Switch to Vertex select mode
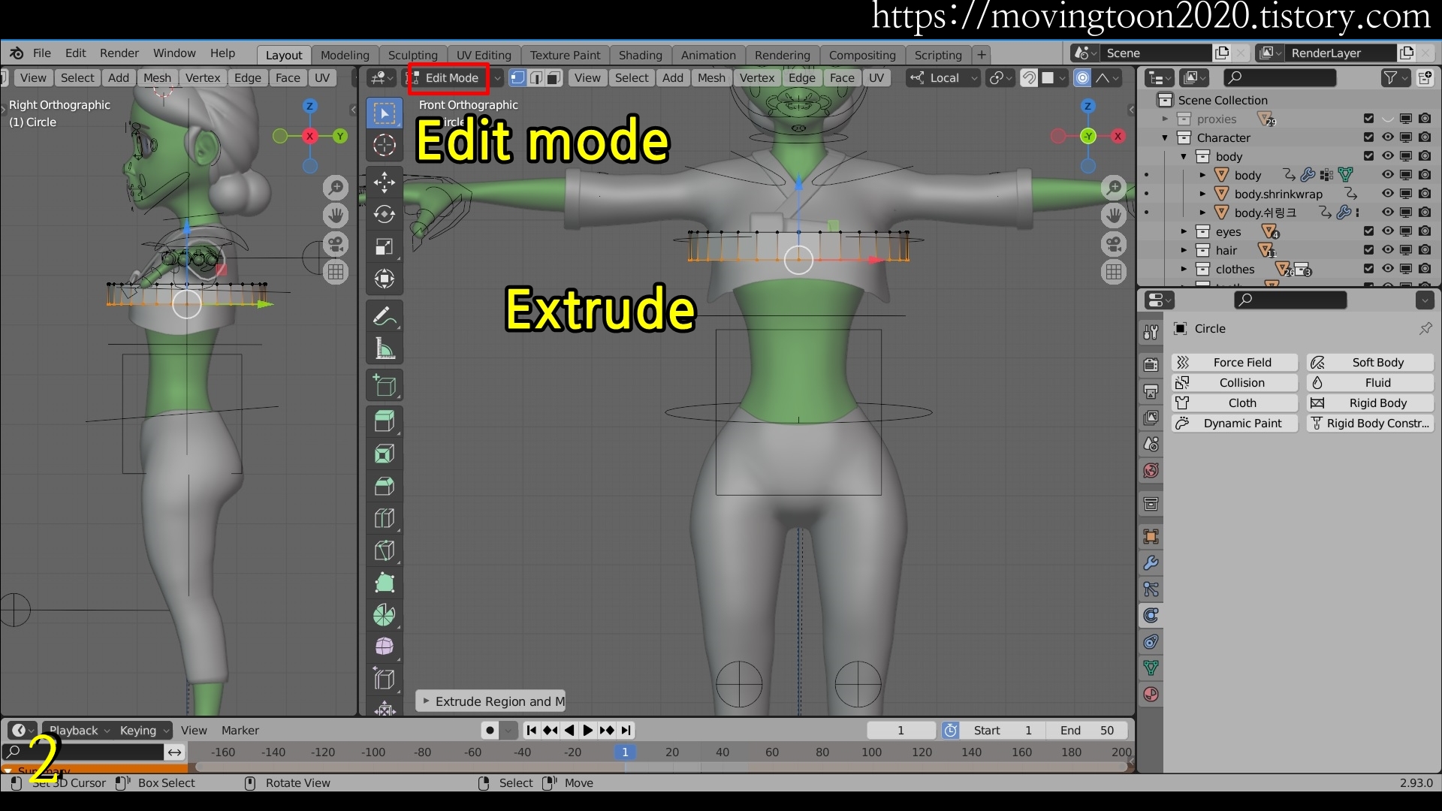The image size is (1442, 811). [517, 77]
